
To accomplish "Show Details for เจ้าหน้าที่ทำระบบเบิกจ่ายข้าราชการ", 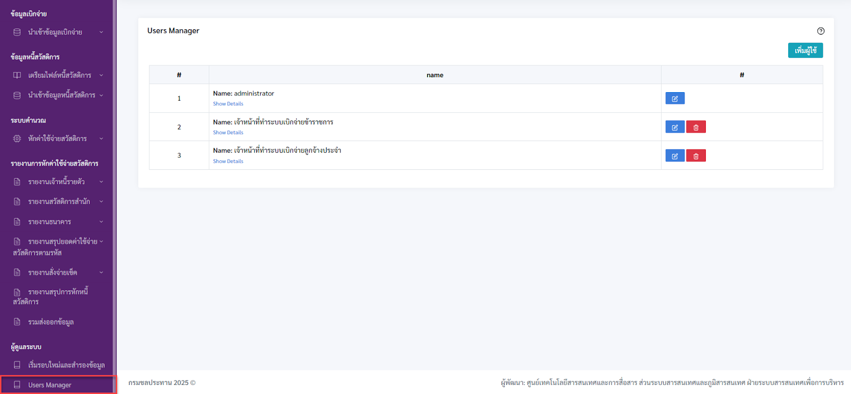I will 228,133.
